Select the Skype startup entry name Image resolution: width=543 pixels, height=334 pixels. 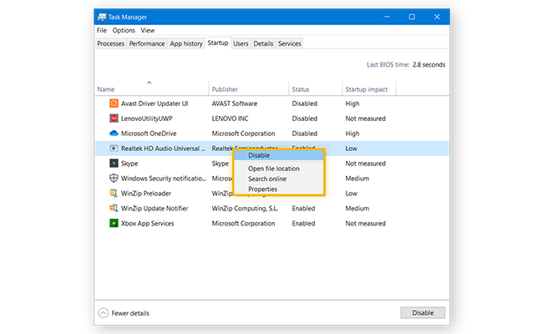129,164
